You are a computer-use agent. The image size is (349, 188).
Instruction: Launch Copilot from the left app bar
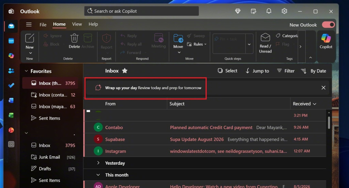[x=11, y=56]
